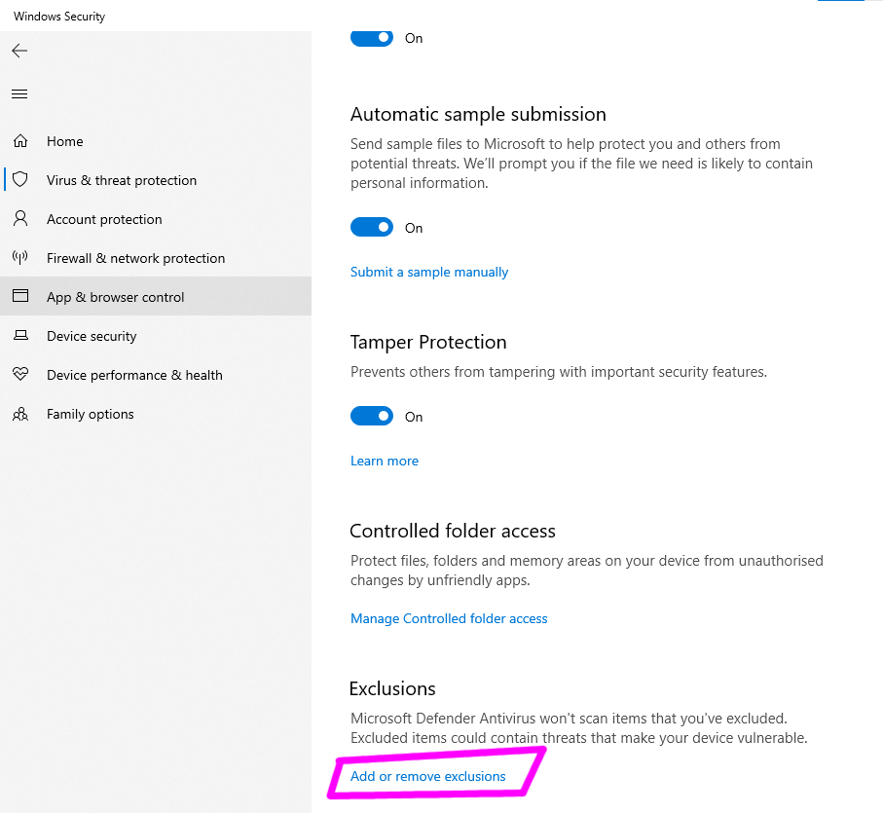Viewport: 883px width, 813px height.
Task: Click the Device performance heart icon
Action: tap(20, 375)
